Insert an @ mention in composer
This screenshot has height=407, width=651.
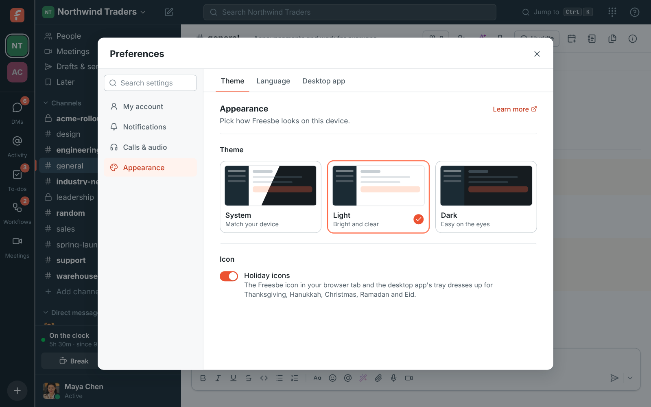[348, 378]
